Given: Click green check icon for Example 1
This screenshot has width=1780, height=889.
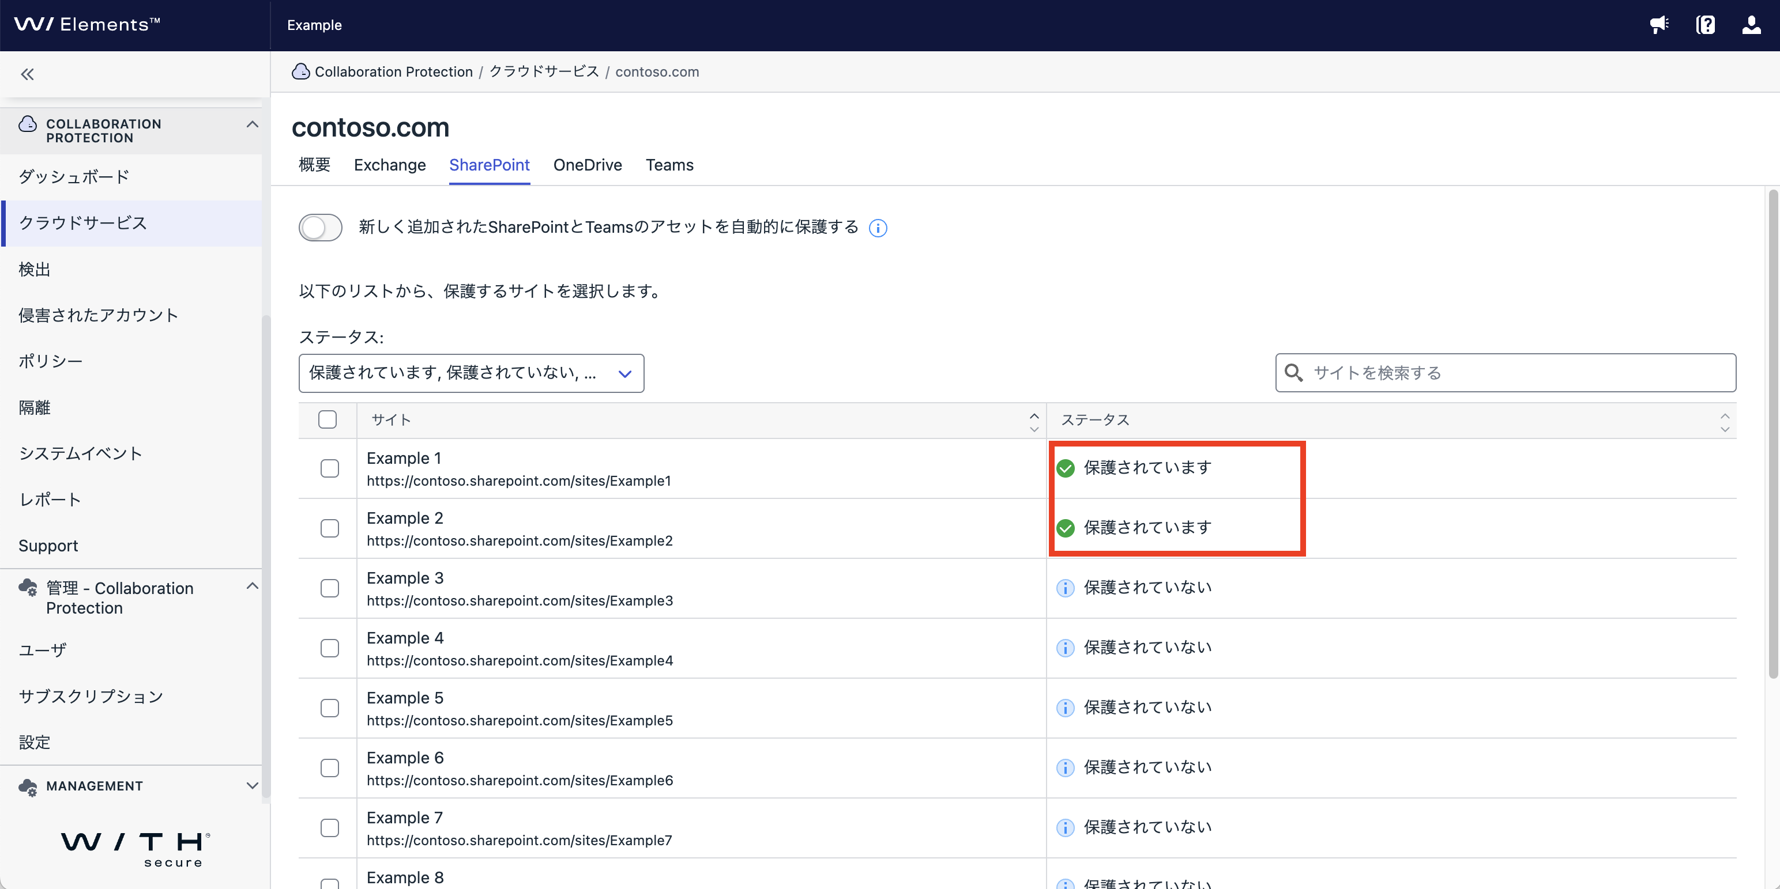Looking at the screenshot, I should 1066,468.
